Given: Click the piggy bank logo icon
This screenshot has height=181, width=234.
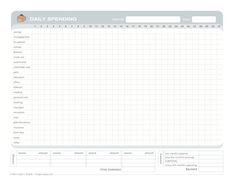Looking at the screenshot, I should tap(22, 18).
